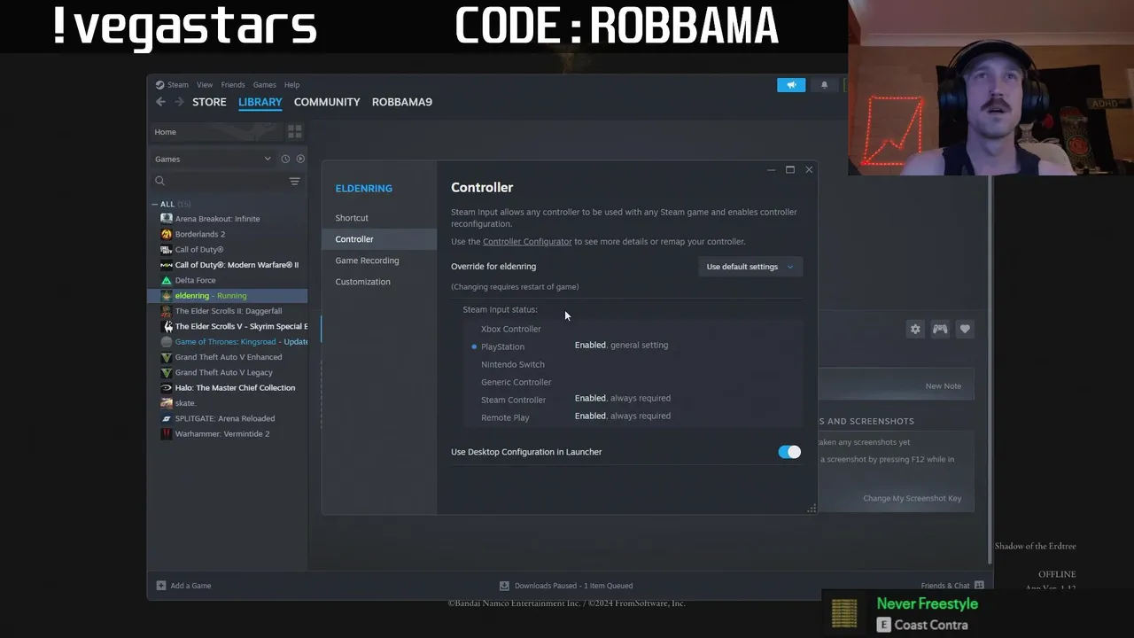This screenshot has height=638, width=1134.
Task: Click the Grand Theft Auto V Enhanced icon
Action: tap(167, 357)
